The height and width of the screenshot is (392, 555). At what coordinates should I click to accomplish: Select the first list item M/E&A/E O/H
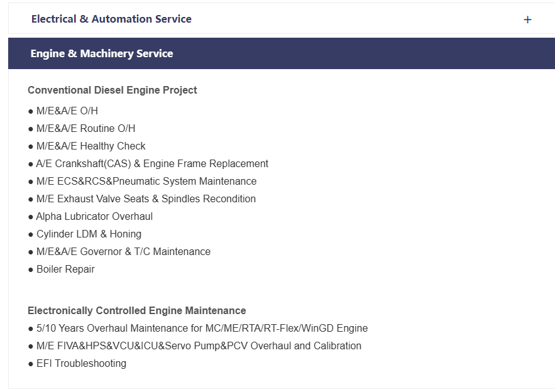(x=67, y=111)
